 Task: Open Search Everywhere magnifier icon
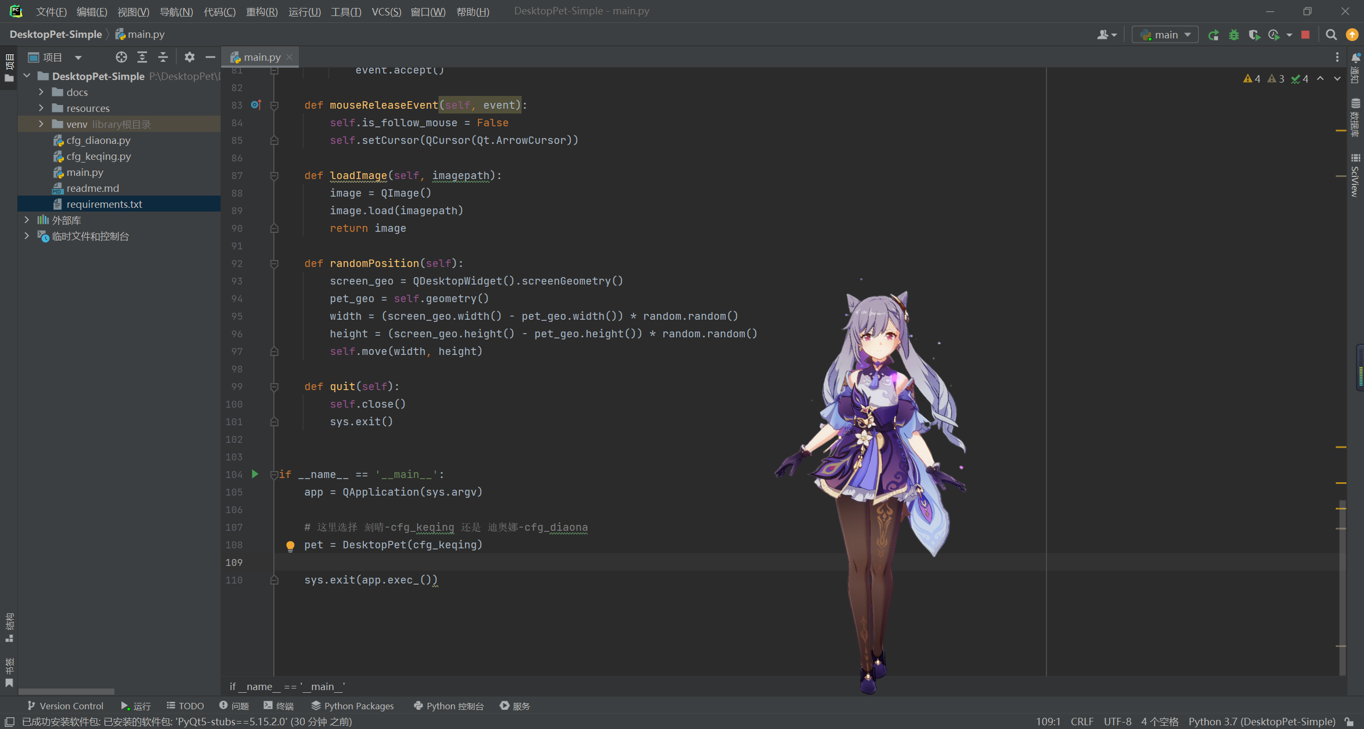1331,35
